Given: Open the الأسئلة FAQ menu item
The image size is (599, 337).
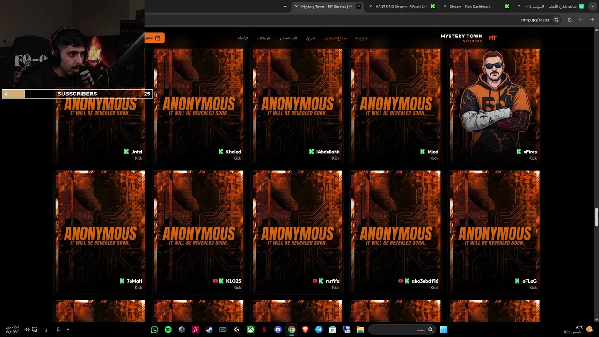Looking at the screenshot, I should 242,38.
